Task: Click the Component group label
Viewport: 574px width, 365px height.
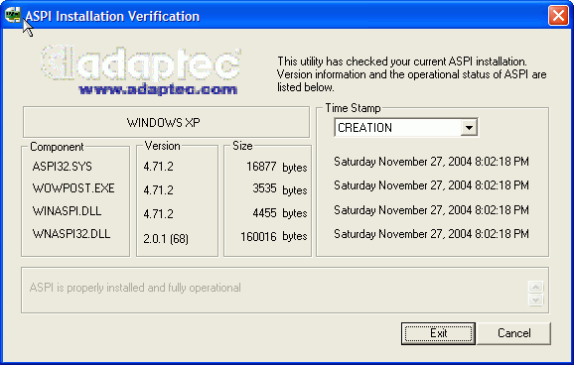Action: (x=57, y=147)
